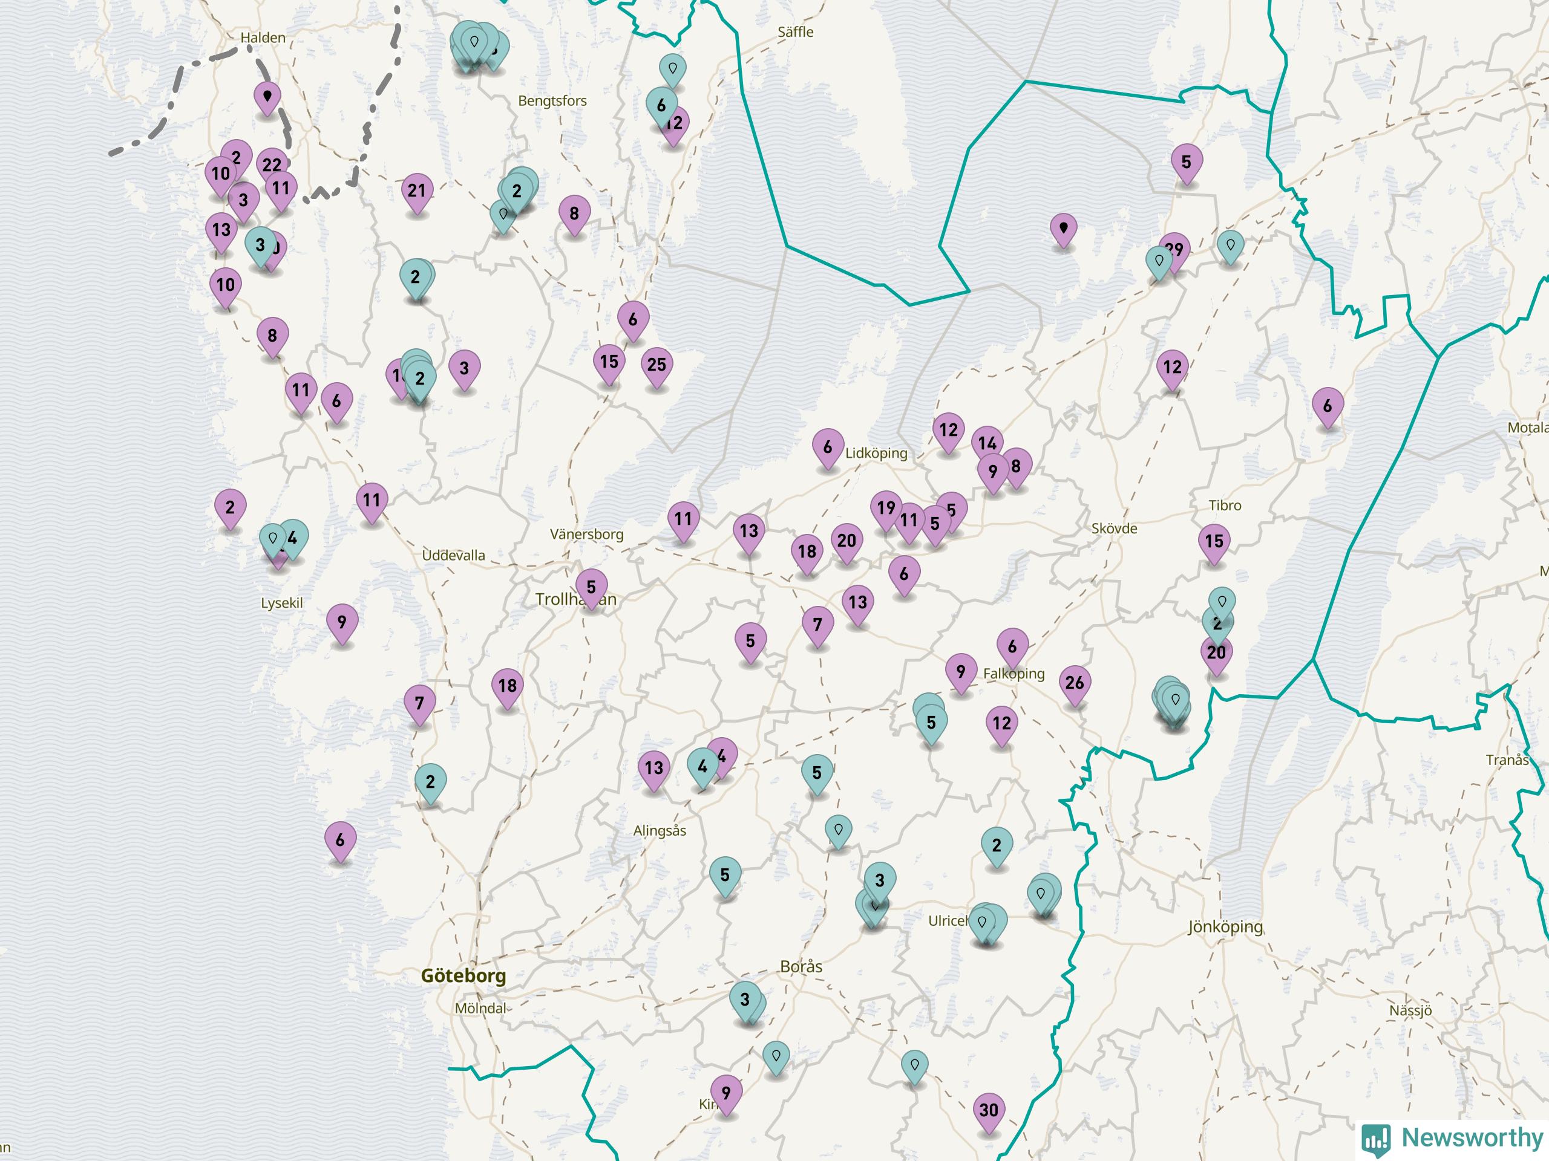The image size is (1549, 1161).
Task: Click the purple 12 marker below Falköping
Action: (1001, 723)
